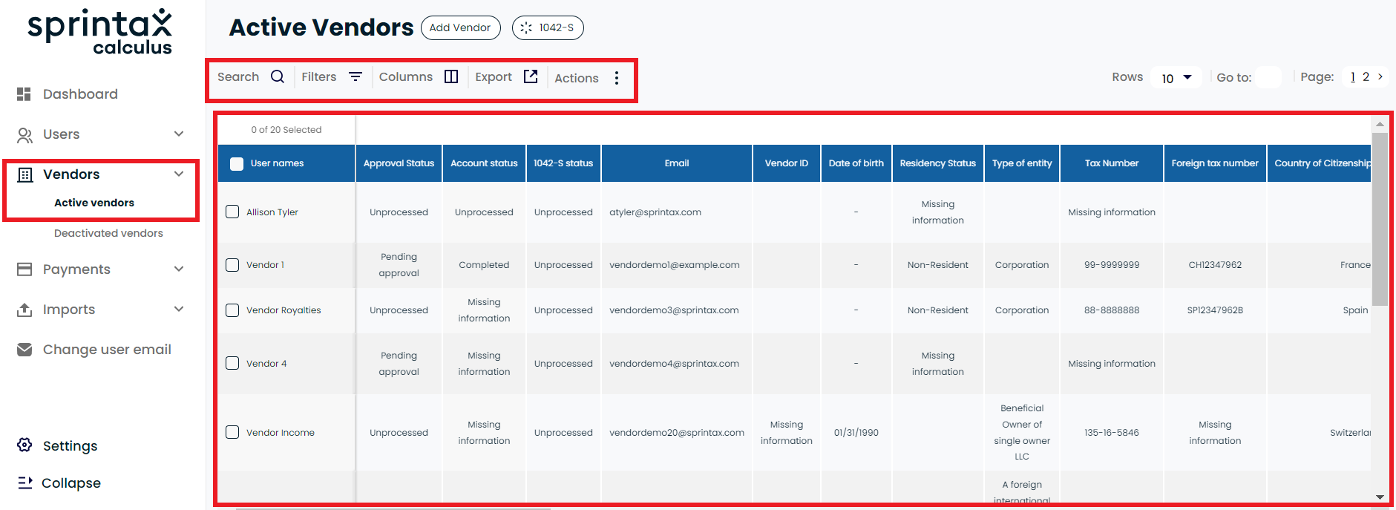Click the Imports upload icon
Screen dimensions: 1396x510
tap(24, 310)
